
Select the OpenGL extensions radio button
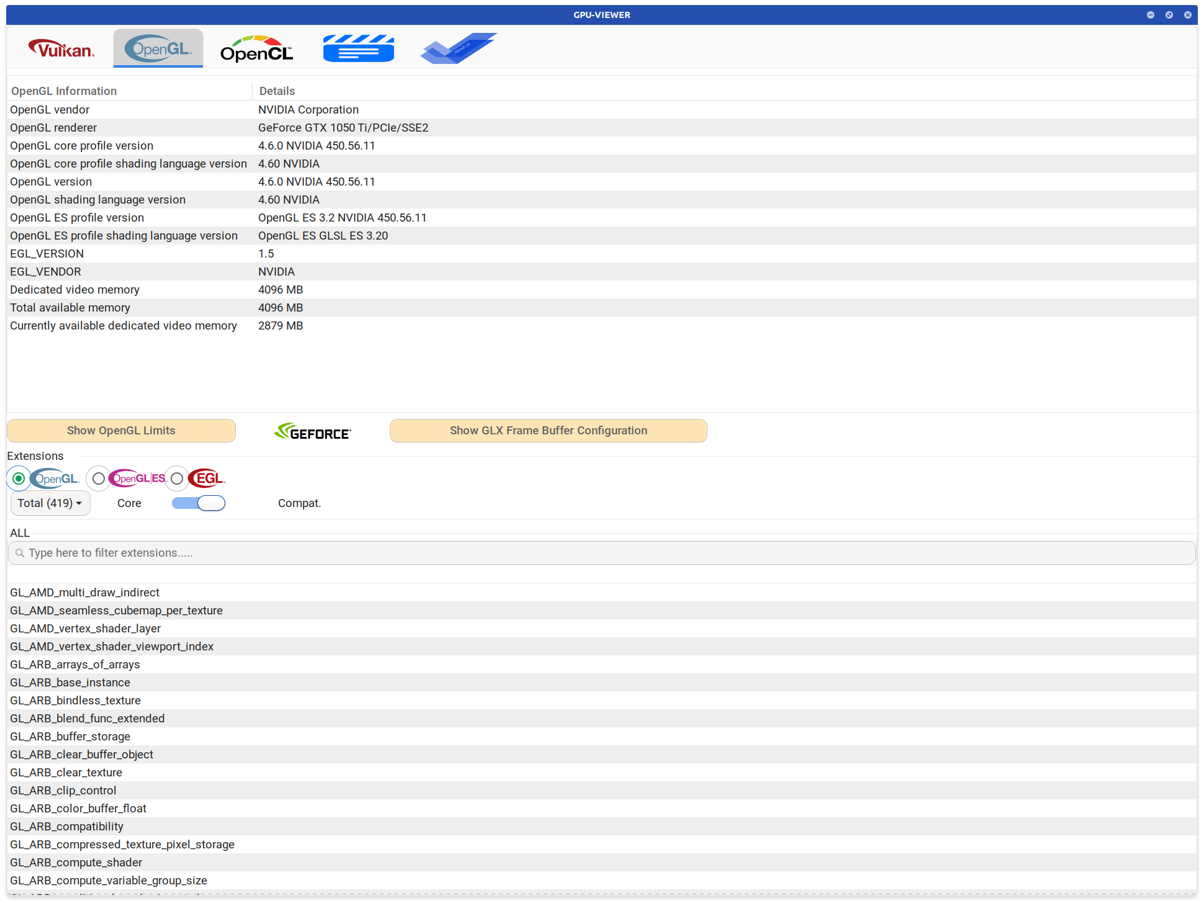click(19, 478)
